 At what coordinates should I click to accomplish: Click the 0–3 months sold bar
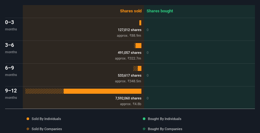pyautogui.click(x=140, y=23)
